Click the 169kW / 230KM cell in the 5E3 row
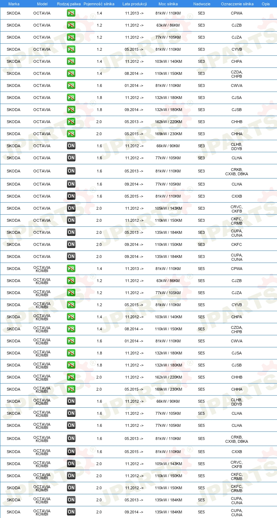Image resolution: width=277 pixels, height=518 pixels. [x=169, y=134]
